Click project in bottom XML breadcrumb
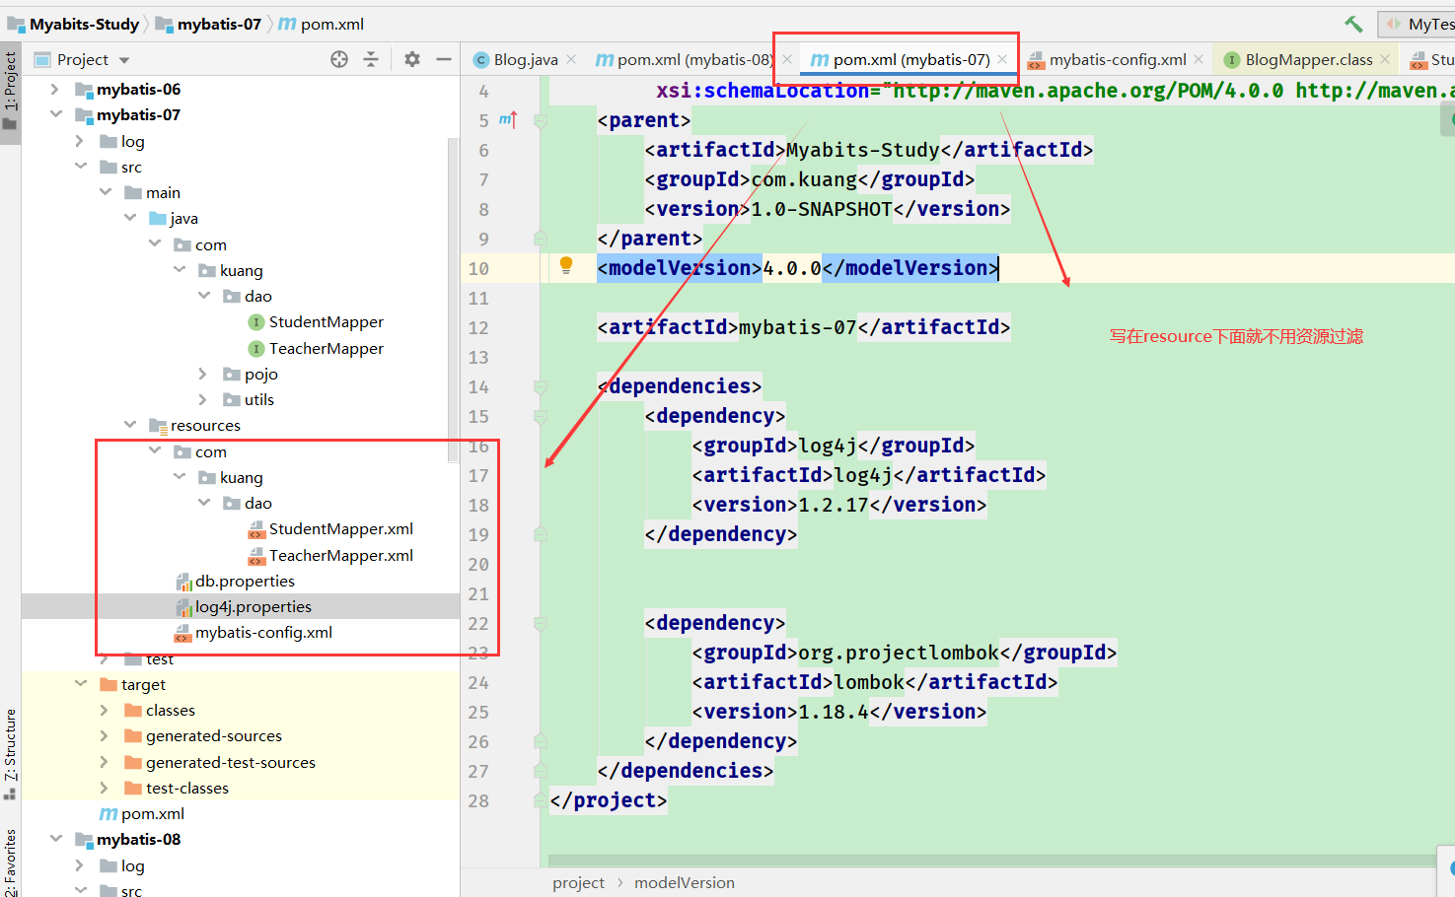 (579, 882)
